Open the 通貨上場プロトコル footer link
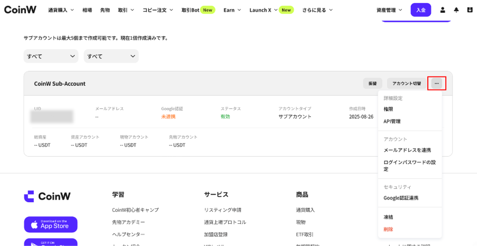This screenshot has height=246, width=477. (x=225, y=222)
